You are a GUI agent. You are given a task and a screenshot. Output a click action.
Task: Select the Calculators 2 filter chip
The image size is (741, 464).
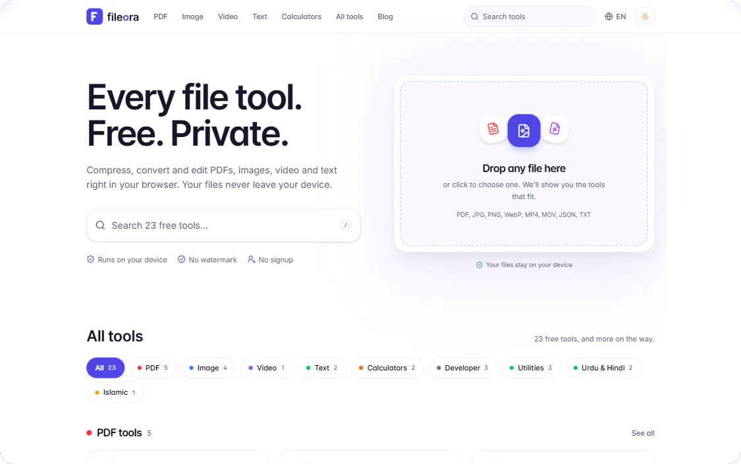click(387, 368)
